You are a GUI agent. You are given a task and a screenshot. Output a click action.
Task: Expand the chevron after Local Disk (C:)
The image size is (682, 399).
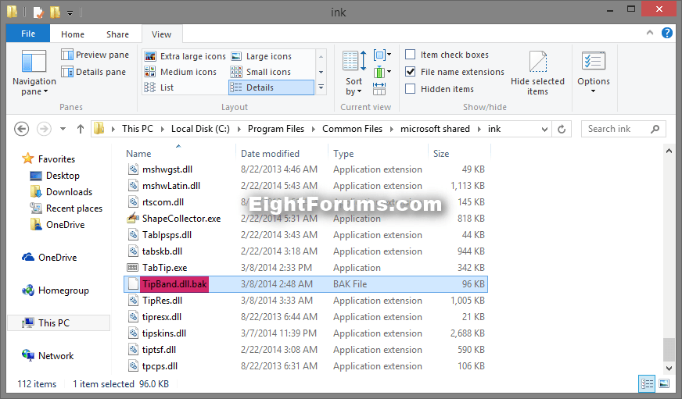[x=239, y=129]
